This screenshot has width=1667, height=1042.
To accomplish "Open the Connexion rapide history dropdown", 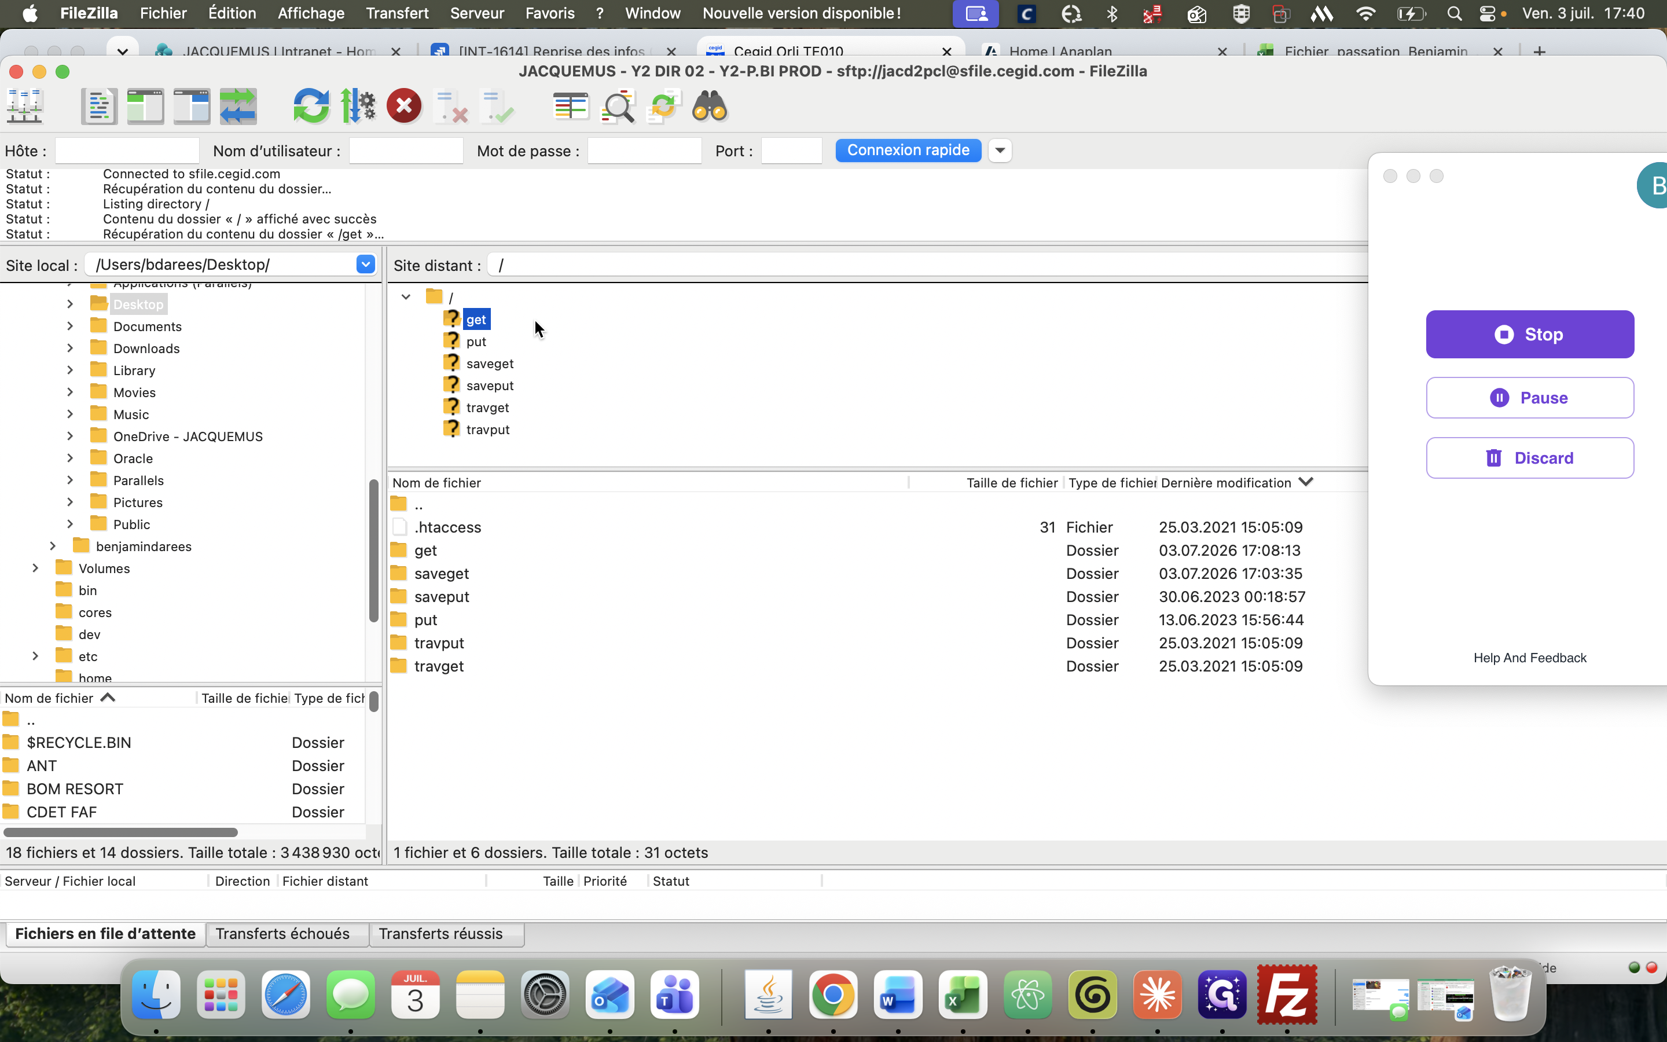I will [x=1000, y=151].
